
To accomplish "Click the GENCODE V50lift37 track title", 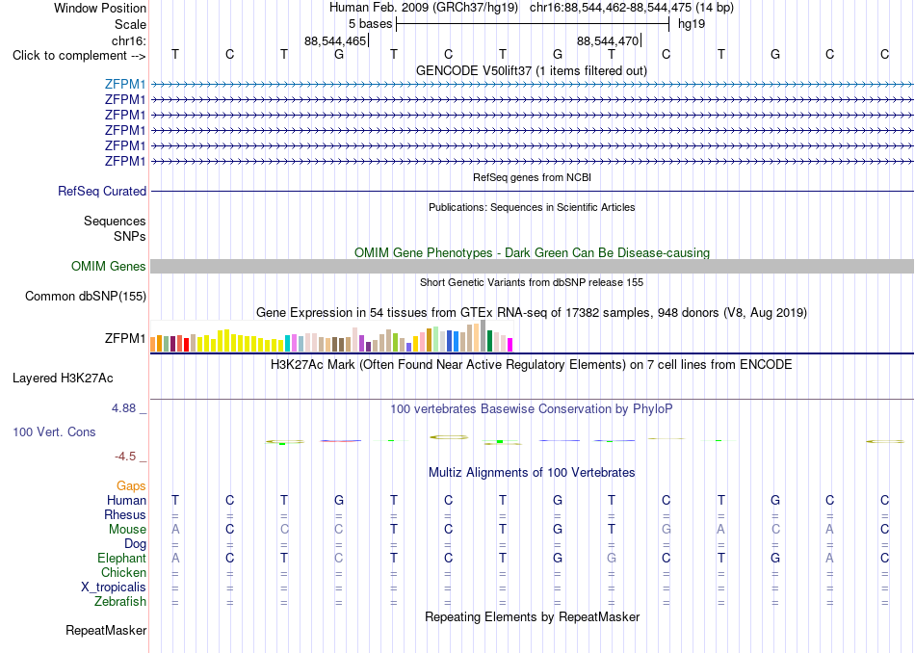I will [x=532, y=70].
